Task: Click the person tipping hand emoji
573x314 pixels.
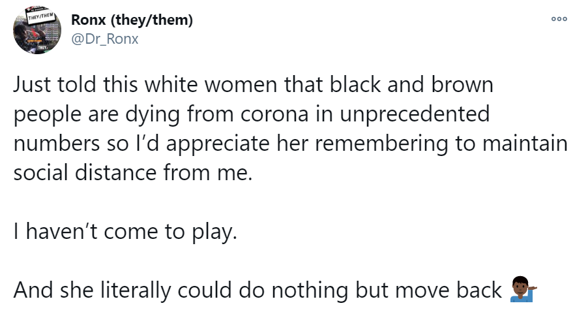Action: [523, 289]
